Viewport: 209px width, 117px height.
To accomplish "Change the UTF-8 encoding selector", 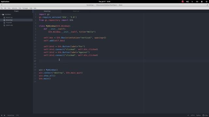I will 193,115.
